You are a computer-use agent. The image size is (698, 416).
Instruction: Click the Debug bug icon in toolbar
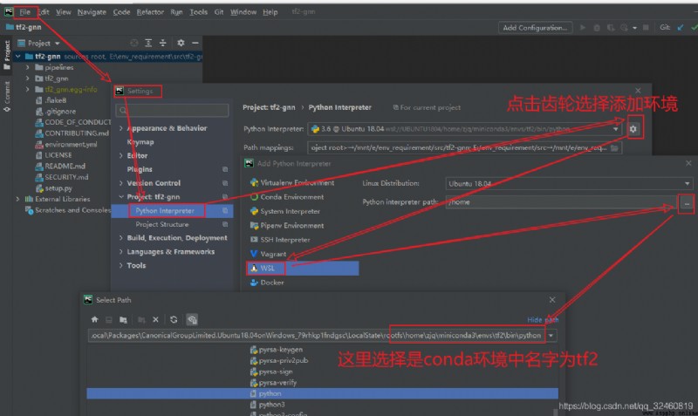coord(597,28)
